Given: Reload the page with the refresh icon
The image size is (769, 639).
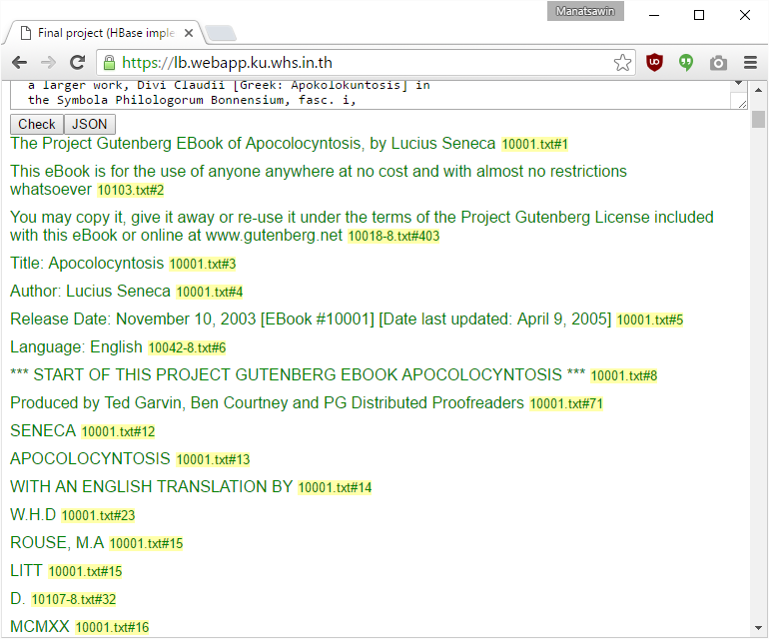Looking at the screenshot, I should (x=77, y=63).
